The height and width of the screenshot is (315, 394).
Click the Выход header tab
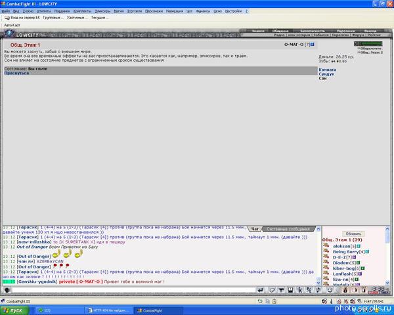(370, 31)
